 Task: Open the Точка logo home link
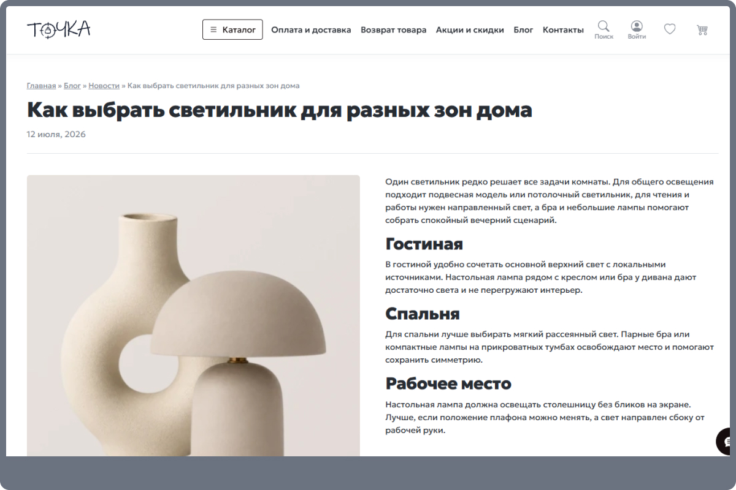58,29
